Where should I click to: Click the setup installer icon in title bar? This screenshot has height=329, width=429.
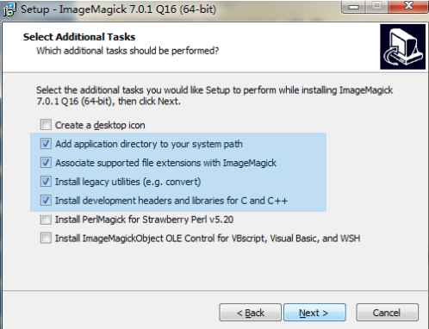[x=9, y=9]
